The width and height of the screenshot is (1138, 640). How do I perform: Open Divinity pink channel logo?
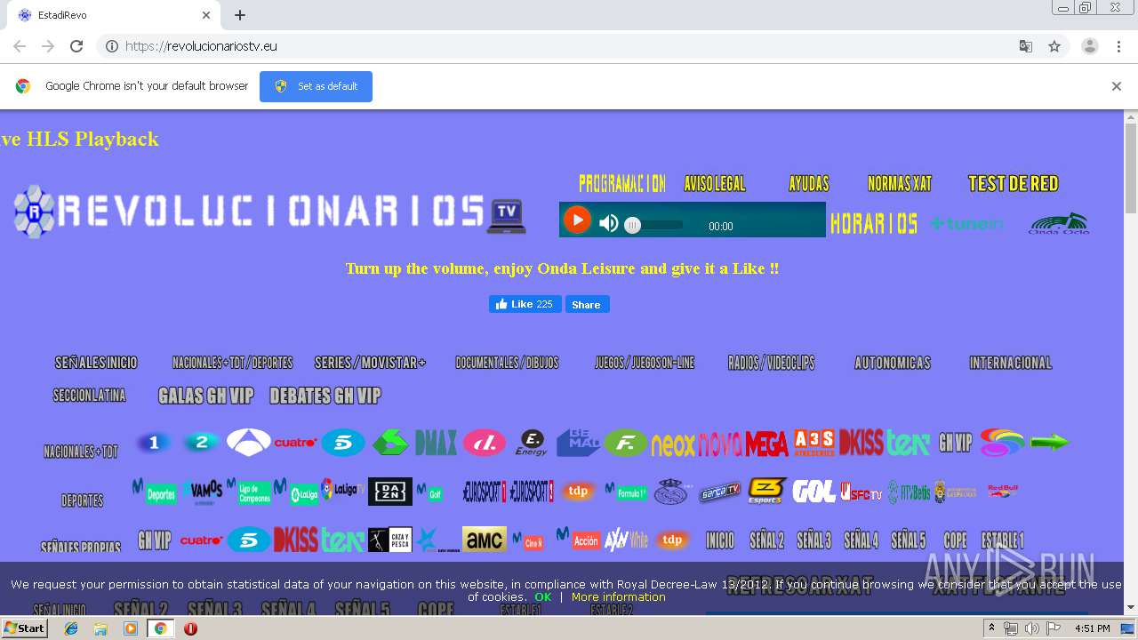click(485, 443)
